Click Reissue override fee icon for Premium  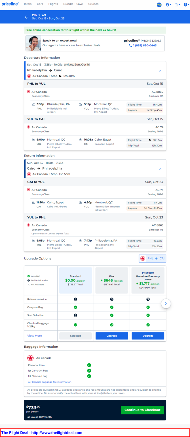[x=148, y=299]
